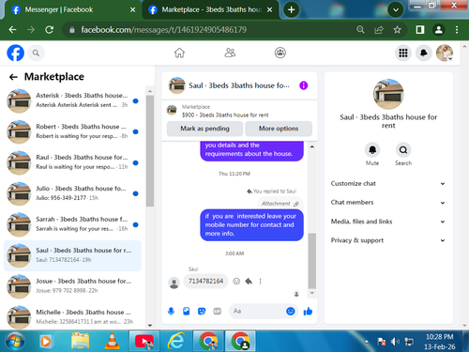
Task: Share this page from address bar
Action: coord(379,30)
